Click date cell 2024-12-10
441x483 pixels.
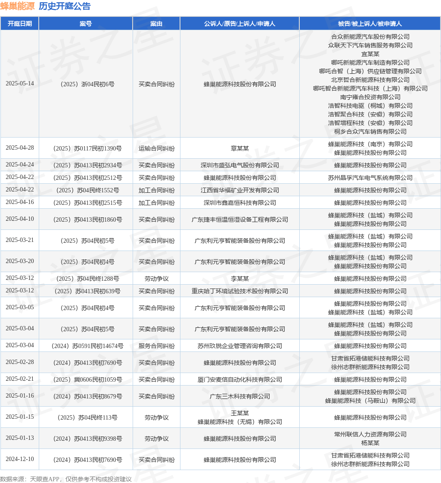click(20, 459)
